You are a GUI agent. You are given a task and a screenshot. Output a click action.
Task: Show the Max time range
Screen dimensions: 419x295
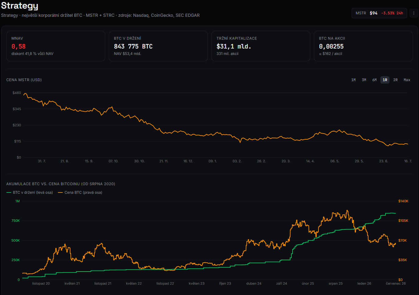point(407,80)
